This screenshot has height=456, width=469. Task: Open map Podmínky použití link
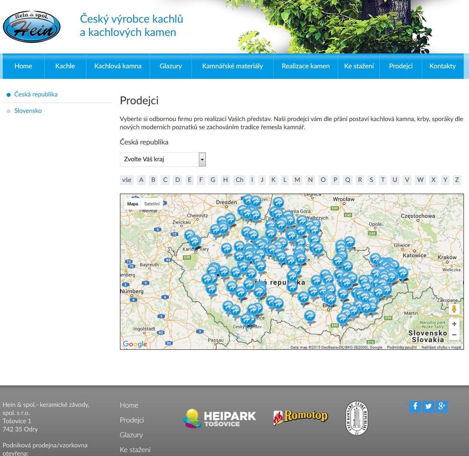tap(402, 347)
